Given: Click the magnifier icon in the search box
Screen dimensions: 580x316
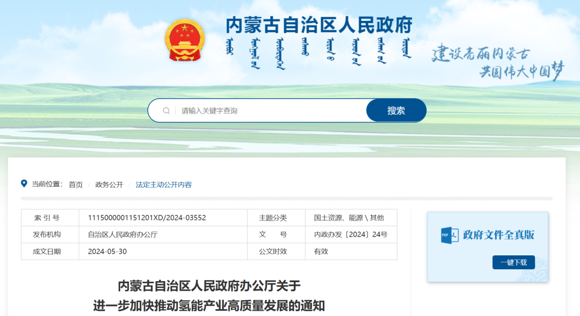Looking at the screenshot, I should coord(166,110).
